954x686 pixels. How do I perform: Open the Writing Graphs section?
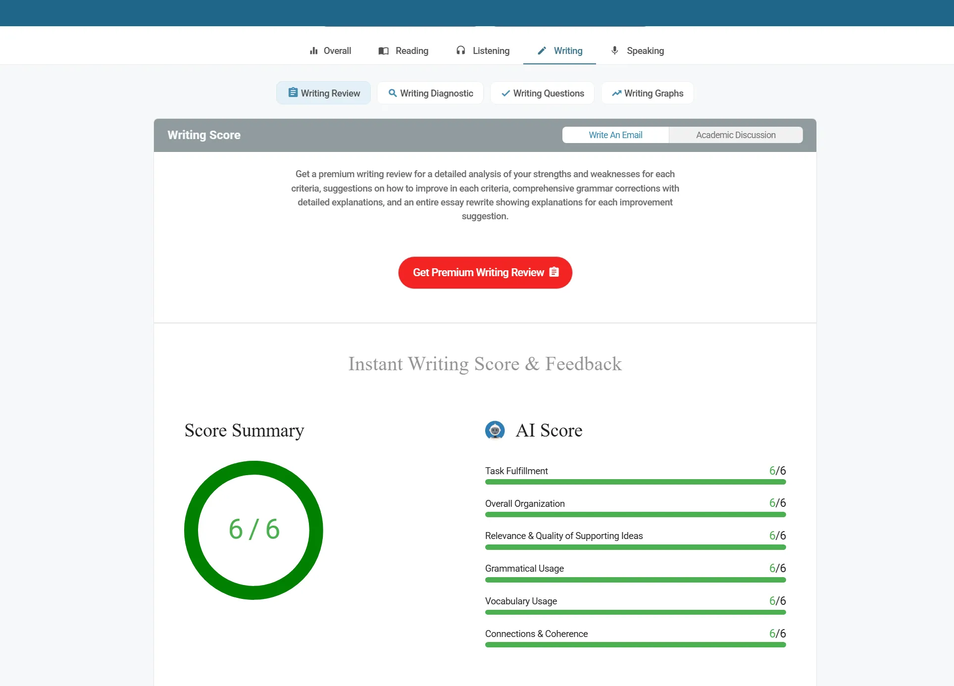click(x=647, y=93)
